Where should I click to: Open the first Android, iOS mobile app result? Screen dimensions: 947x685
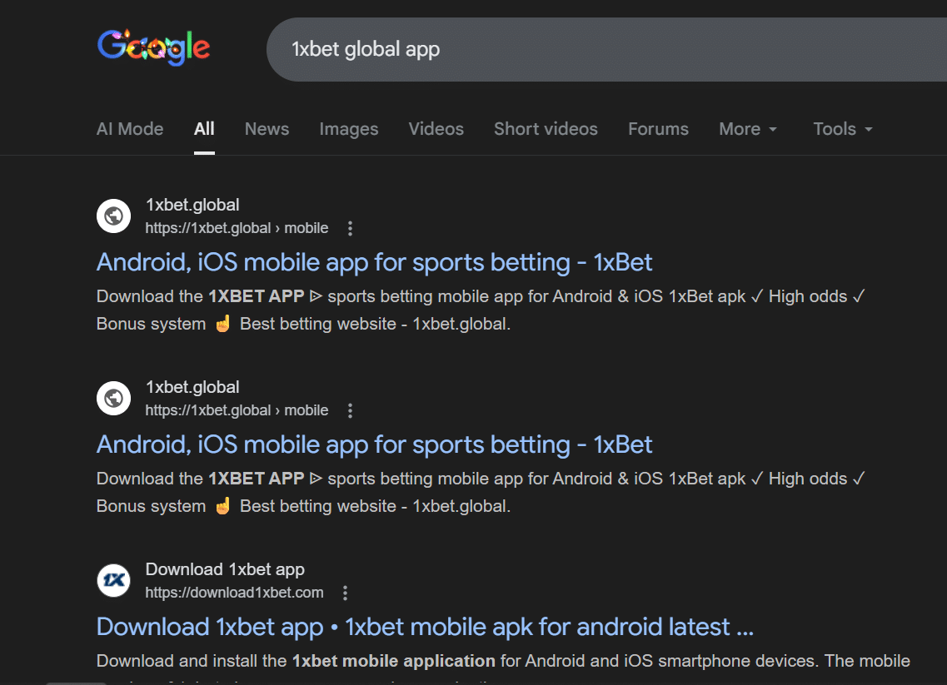coord(374,262)
